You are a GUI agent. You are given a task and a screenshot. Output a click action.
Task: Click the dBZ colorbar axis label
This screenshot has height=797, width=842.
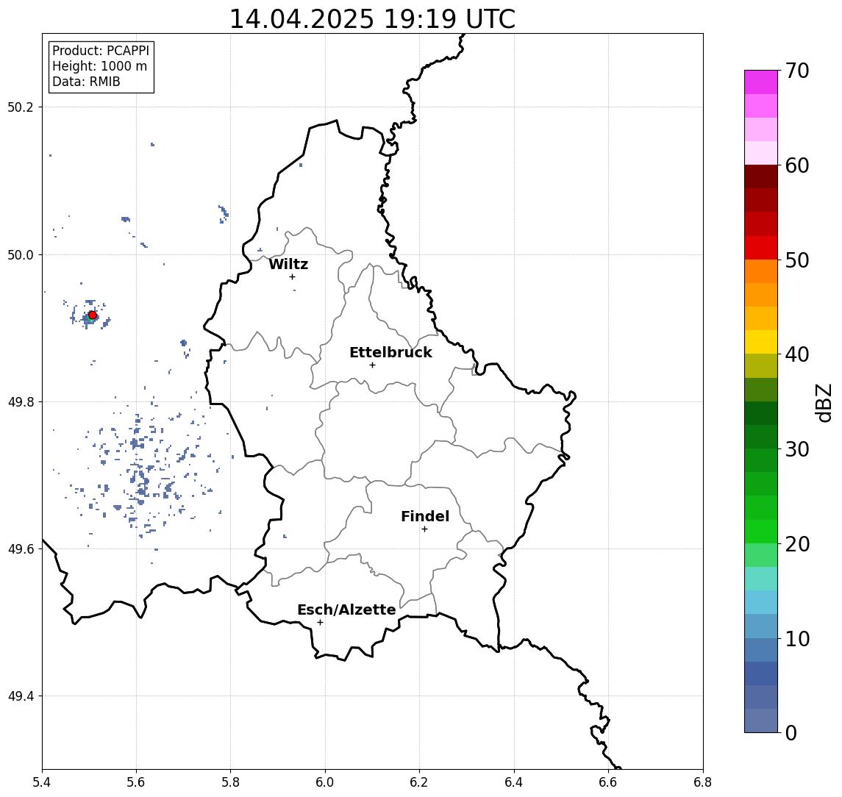[x=823, y=403]
